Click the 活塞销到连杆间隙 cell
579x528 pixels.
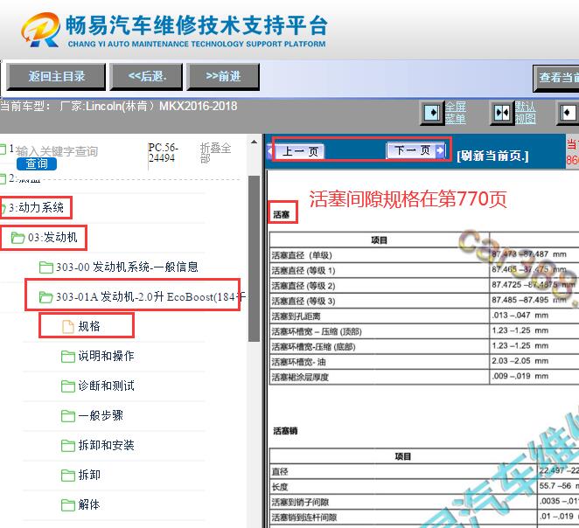coord(403,518)
